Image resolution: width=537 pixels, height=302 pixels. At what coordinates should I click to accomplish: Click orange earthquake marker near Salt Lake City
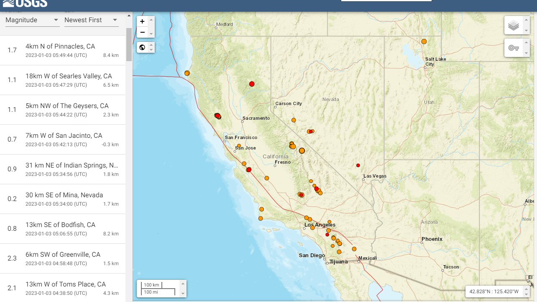point(424,41)
